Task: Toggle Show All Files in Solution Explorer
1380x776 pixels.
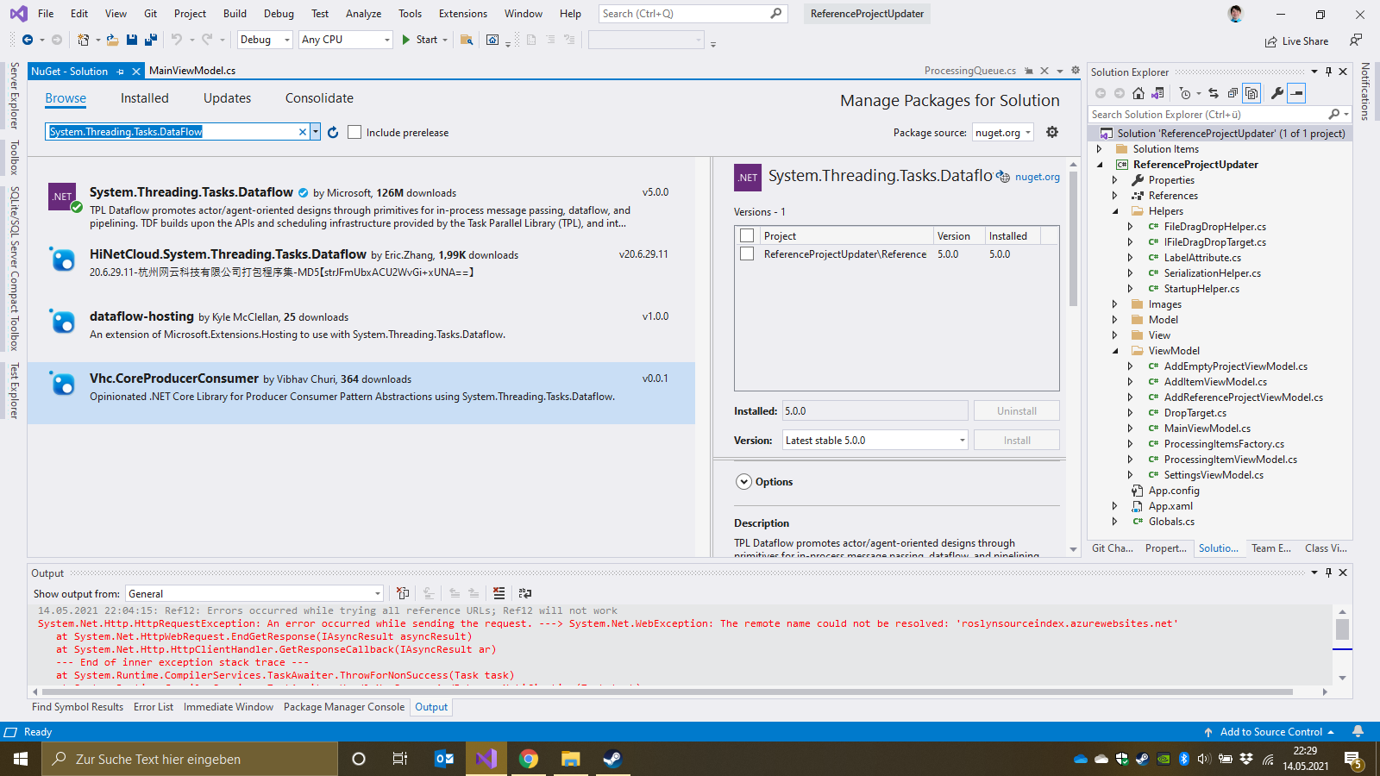Action: (x=1251, y=93)
